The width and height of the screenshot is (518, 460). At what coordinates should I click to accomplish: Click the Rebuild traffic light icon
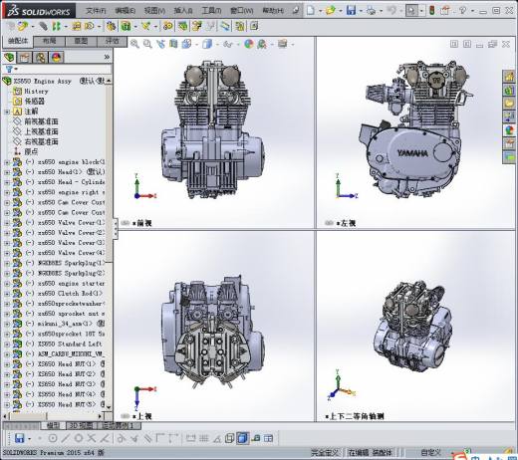coord(431,10)
